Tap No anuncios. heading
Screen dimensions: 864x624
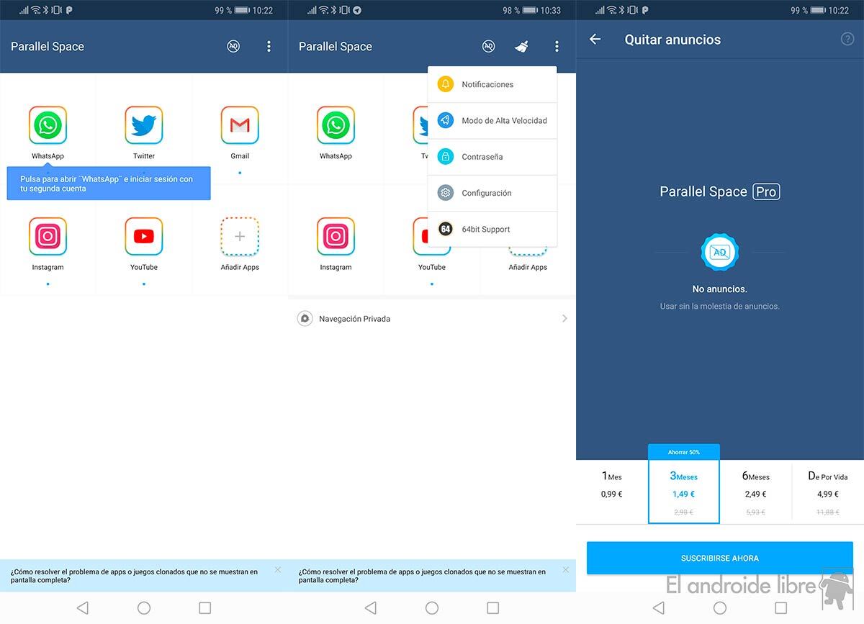click(720, 289)
